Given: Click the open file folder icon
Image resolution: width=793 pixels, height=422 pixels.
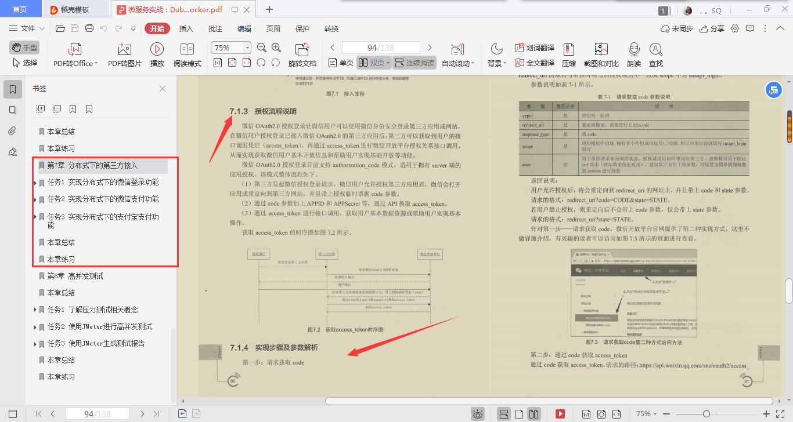Looking at the screenshot, I should tap(60, 28).
